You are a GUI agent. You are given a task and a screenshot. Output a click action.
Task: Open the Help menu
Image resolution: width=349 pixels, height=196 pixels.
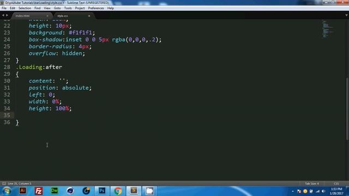point(111,8)
